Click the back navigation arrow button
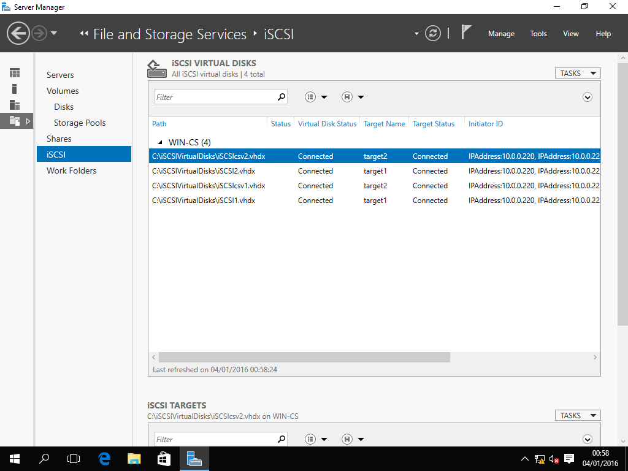Screen dimensions: 628x471 19,33
